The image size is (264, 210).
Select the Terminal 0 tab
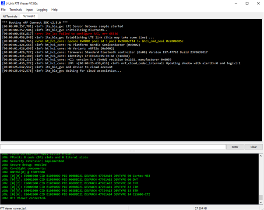point(29,16)
